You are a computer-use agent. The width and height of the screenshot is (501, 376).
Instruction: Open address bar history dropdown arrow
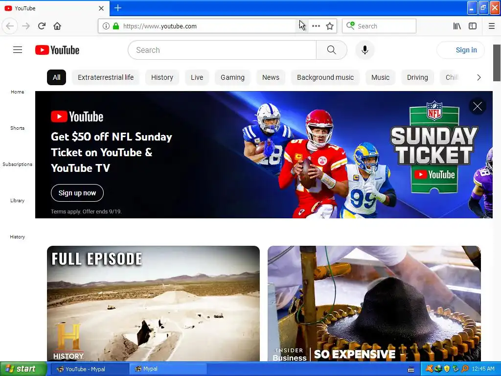coord(302,26)
